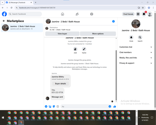Open more actions plus icon in composer
This screenshot has height=125, width=156.
click(x=46, y=107)
